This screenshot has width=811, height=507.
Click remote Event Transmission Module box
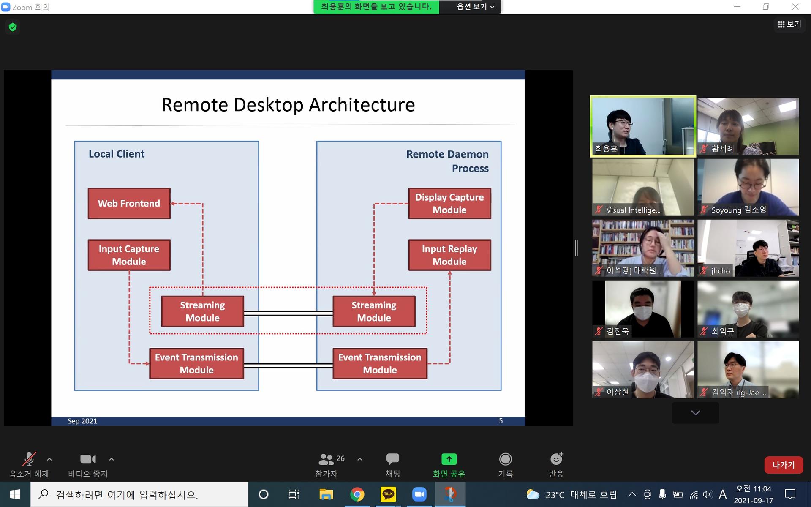click(x=380, y=363)
